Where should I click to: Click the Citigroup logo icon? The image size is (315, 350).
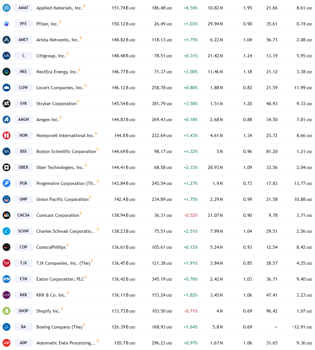coord(7,56)
